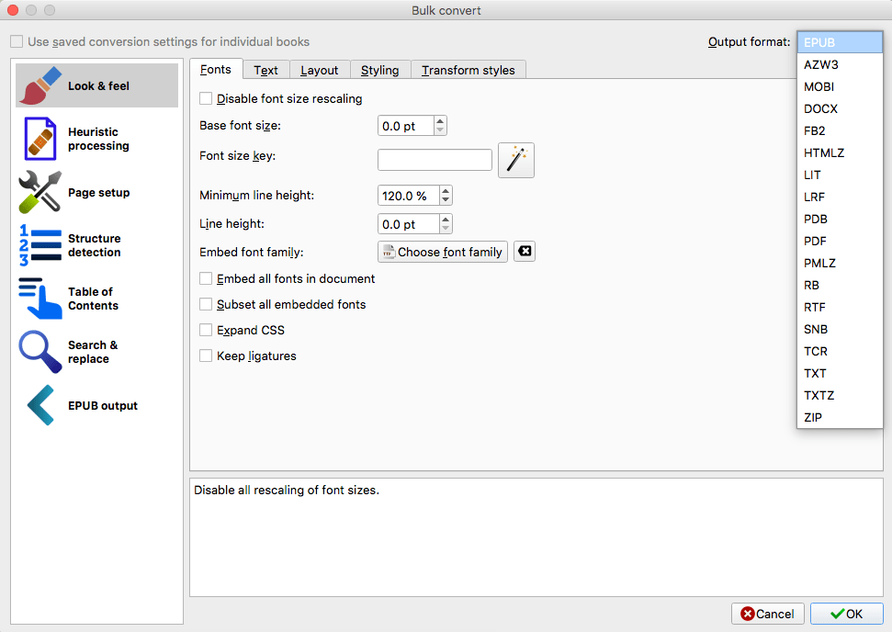Confirm the dialog with OK
This screenshot has height=632, width=892.
pyautogui.click(x=846, y=614)
